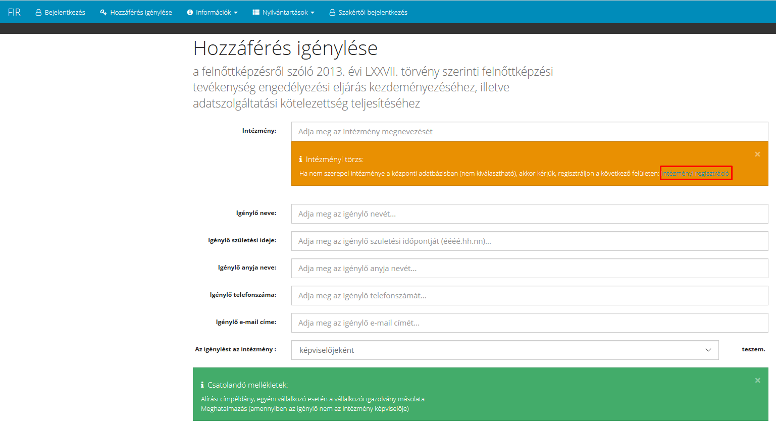This screenshot has height=425, width=776.
Task: Click the key icon beside Hozzáférés igénylése
Action: click(103, 13)
